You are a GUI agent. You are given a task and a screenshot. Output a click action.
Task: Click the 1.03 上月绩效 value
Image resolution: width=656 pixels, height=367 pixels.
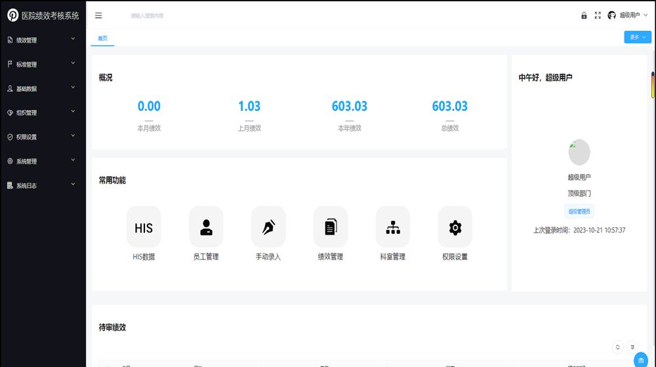(249, 106)
